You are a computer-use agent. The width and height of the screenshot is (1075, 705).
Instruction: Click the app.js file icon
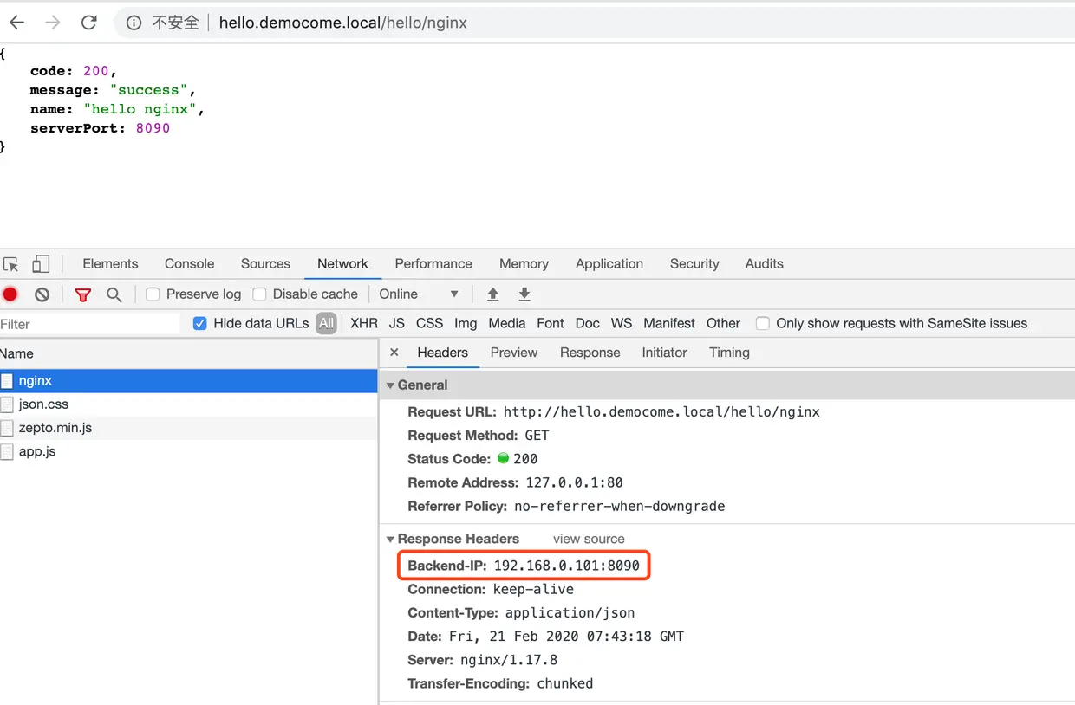[x=7, y=451]
